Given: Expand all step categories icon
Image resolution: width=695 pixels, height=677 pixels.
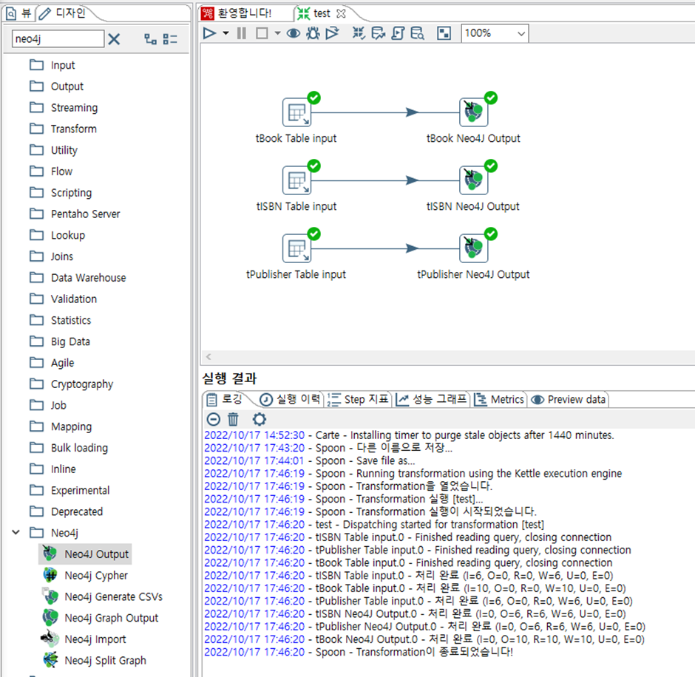Looking at the screenshot, I should tap(150, 39).
